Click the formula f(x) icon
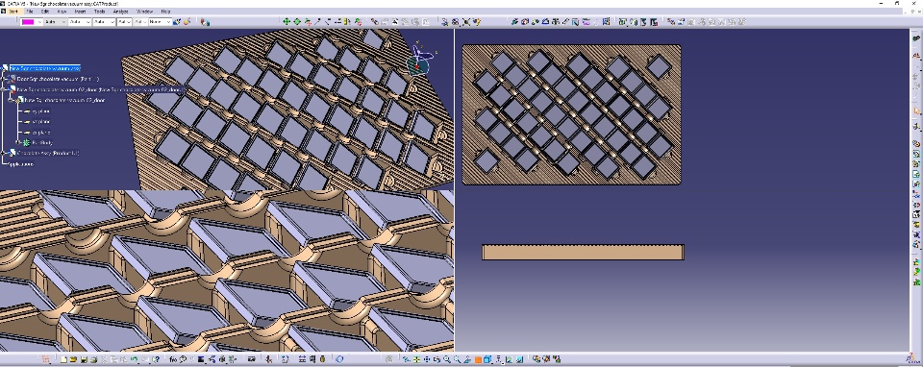923x367 pixels. point(173,358)
